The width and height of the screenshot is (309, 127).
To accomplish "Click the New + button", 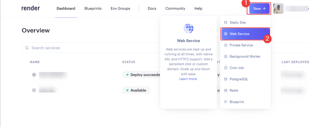I will pos(259,8).
